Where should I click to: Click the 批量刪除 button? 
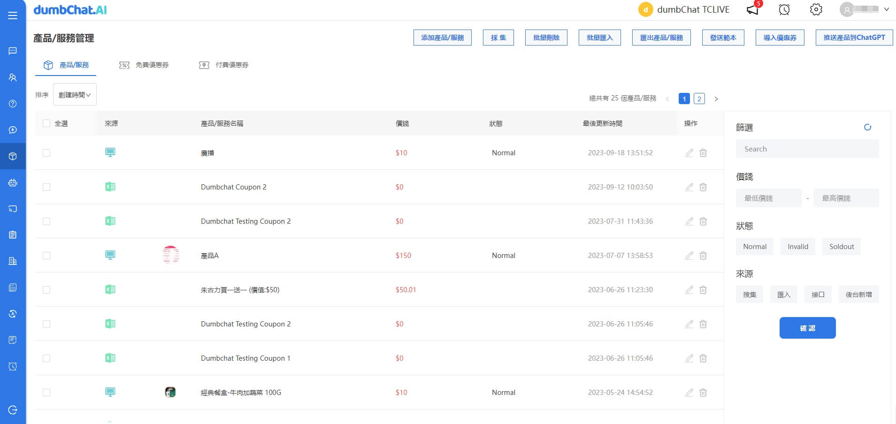click(x=546, y=38)
